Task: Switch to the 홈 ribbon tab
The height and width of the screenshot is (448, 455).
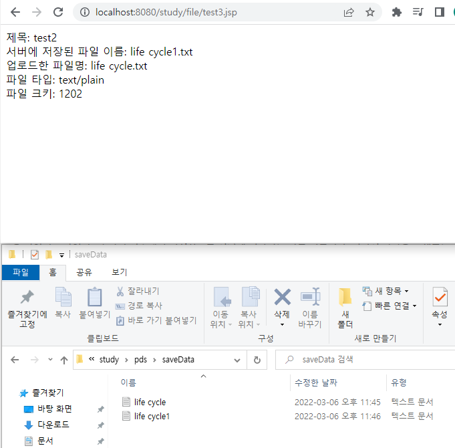Action: 53,272
